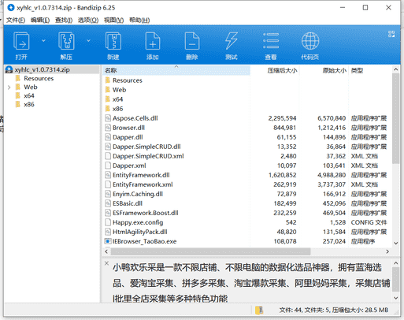Click the file list horizontal scrollbar thumb
The height and width of the screenshot is (320, 404).
coord(210,251)
